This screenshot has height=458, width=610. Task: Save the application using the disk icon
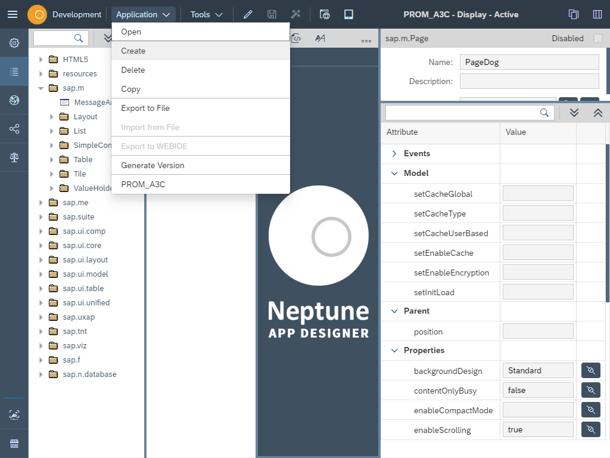point(272,14)
